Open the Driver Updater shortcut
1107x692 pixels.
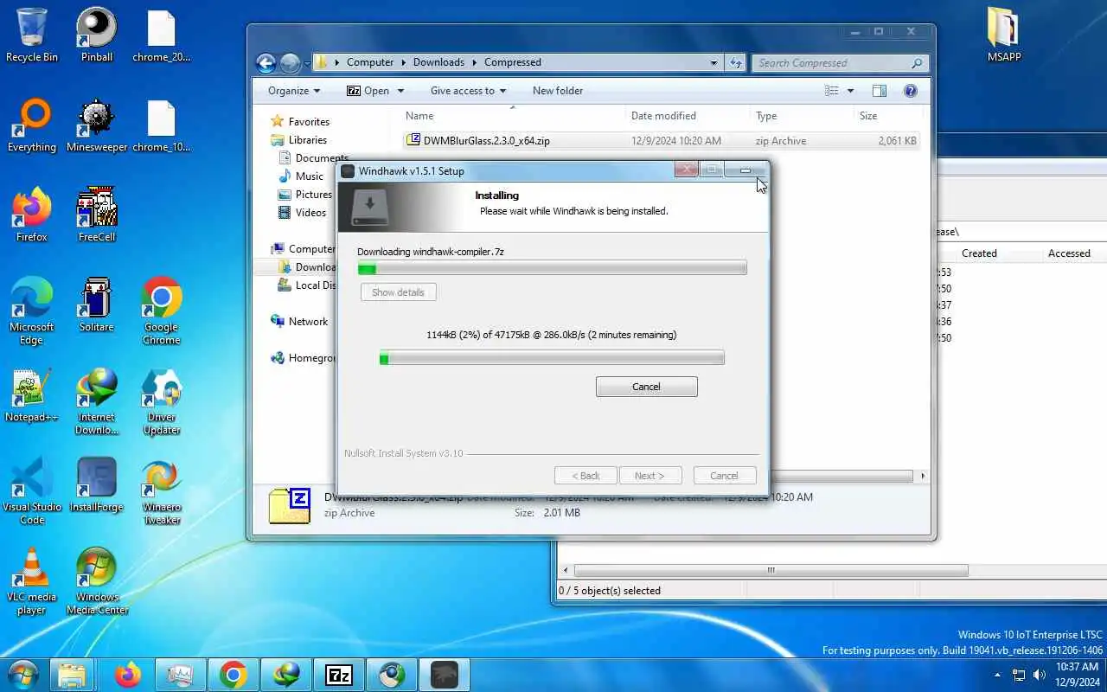click(x=162, y=400)
